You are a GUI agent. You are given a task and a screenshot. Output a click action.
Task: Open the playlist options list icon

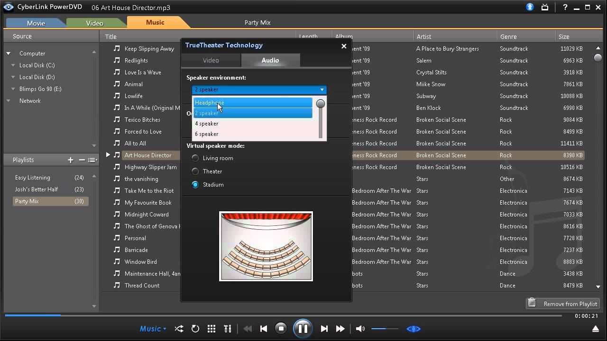pyautogui.click(x=92, y=160)
